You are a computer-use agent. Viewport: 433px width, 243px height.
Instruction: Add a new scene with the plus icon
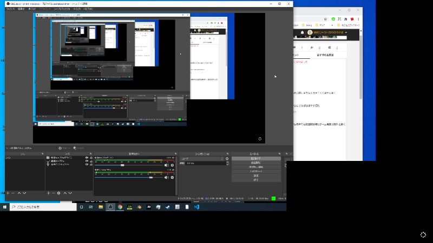pyautogui.click(x=8, y=193)
